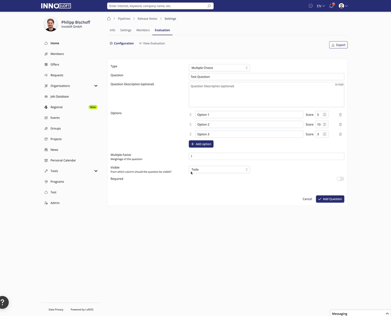The image size is (391, 316).
Task: Enable the Required toggle
Action: [340, 179]
